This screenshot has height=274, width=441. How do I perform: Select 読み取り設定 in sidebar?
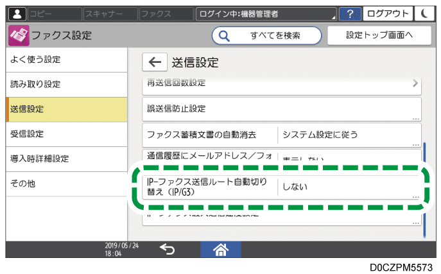pyautogui.click(x=66, y=84)
